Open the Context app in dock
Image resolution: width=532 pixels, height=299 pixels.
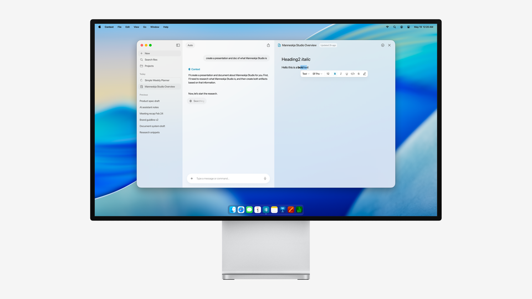266,210
